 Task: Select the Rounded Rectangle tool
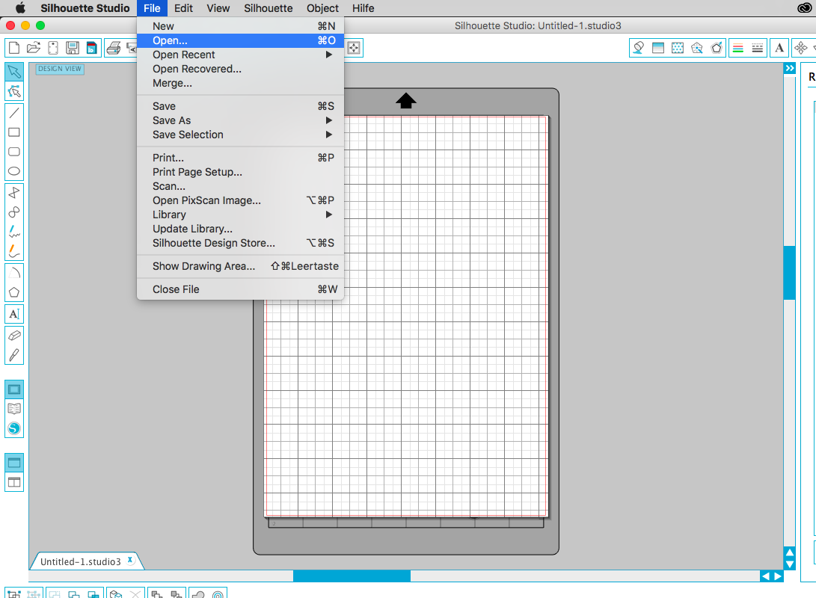(x=14, y=152)
